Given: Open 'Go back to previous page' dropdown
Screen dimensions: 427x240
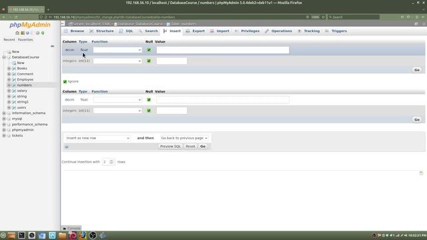Looking at the screenshot, I should (x=184, y=138).
